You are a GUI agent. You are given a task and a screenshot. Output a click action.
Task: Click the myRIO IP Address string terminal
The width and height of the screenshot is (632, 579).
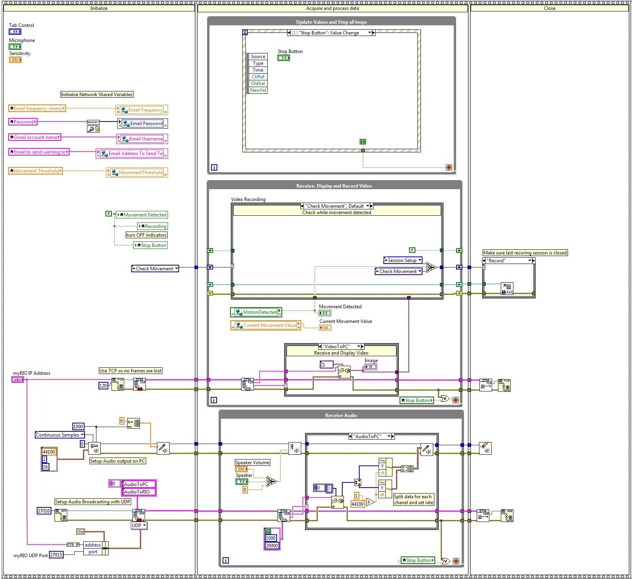click(18, 380)
